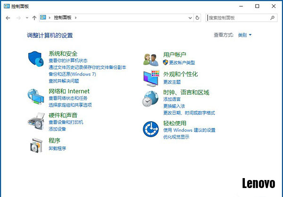Open the 类别 view-by dropdown

click(244, 35)
